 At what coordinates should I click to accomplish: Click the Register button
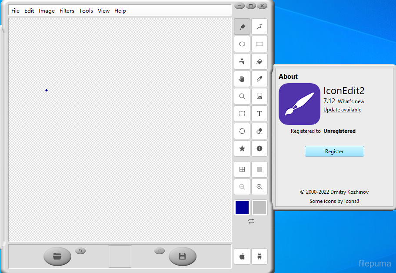point(334,152)
